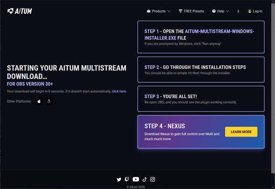Click the chevron next to Products
Screen dimensions: 275x189
pos(169,11)
